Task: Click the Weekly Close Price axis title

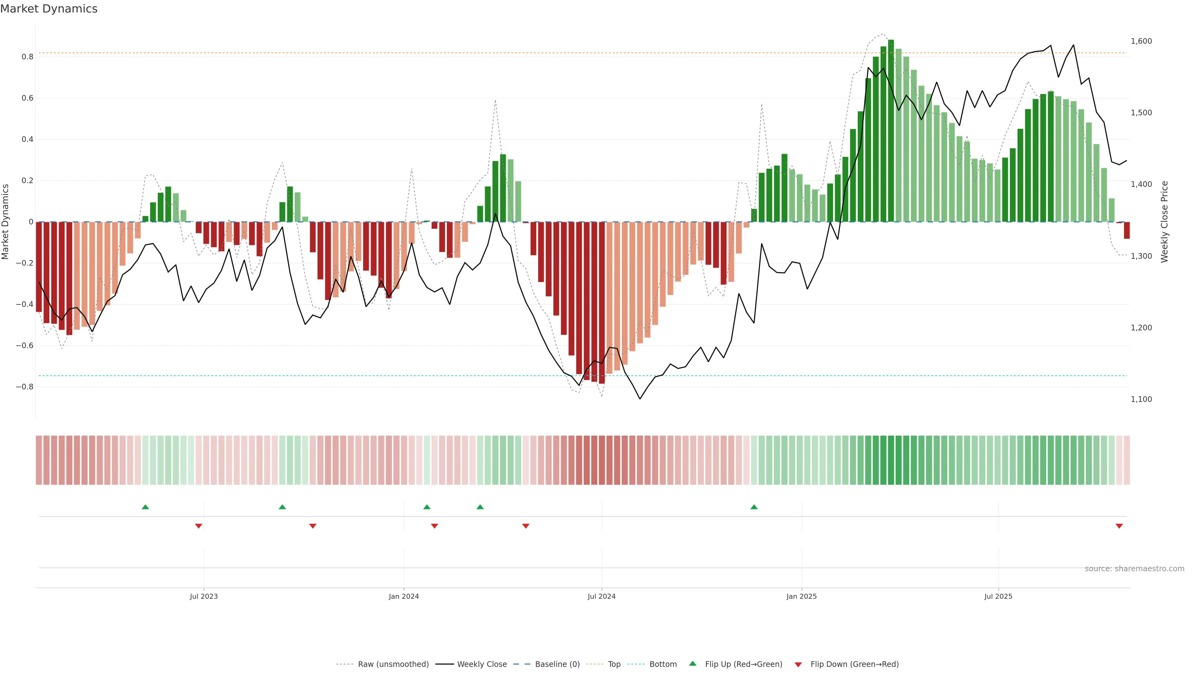Action: point(1164,222)
